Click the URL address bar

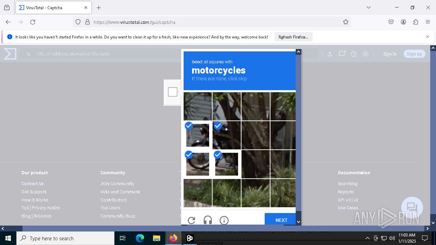click(211, 22)
